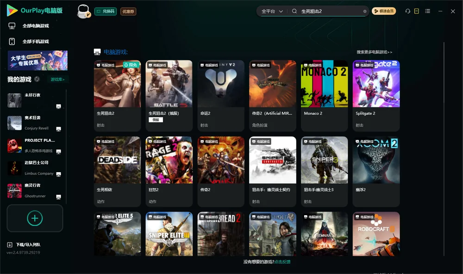Viewport: 463px width, 274px height.
Task: Click the 点击反馈 feedback link
Action: (282, 262)
